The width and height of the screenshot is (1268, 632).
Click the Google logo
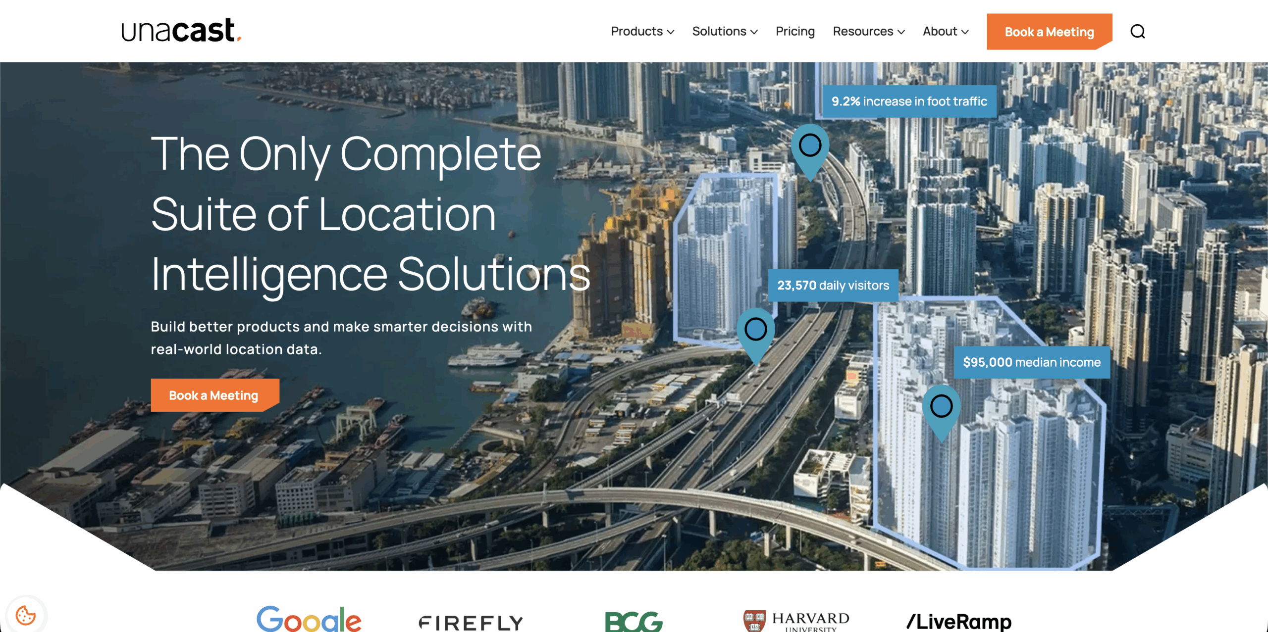(x=309, y=619)
